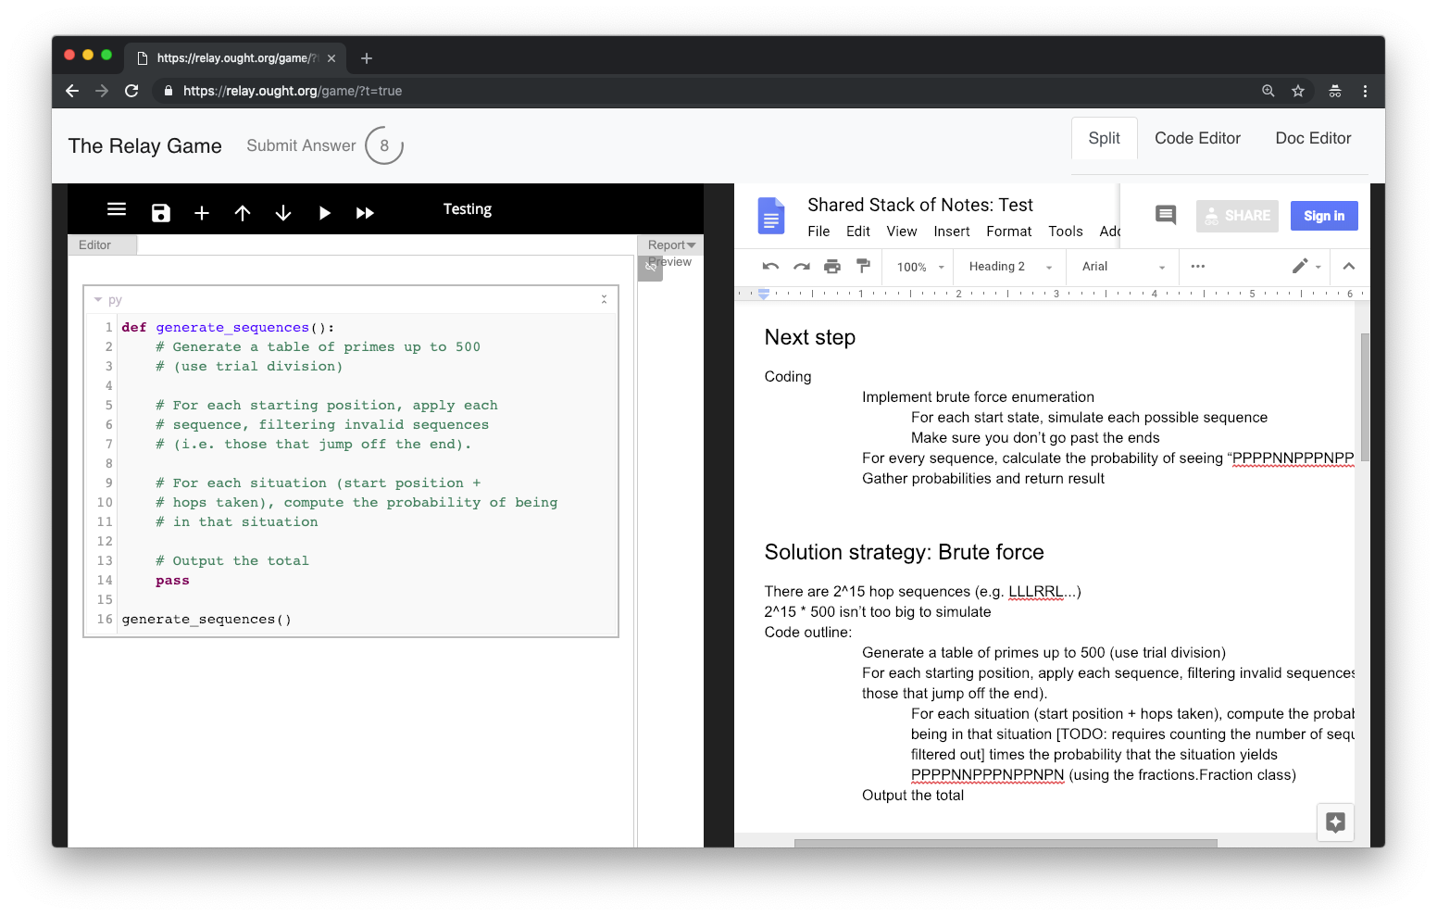This screenshot has height=916, width=1437.
Task: Collapse the py code cell
Action: tap(98, 300)
